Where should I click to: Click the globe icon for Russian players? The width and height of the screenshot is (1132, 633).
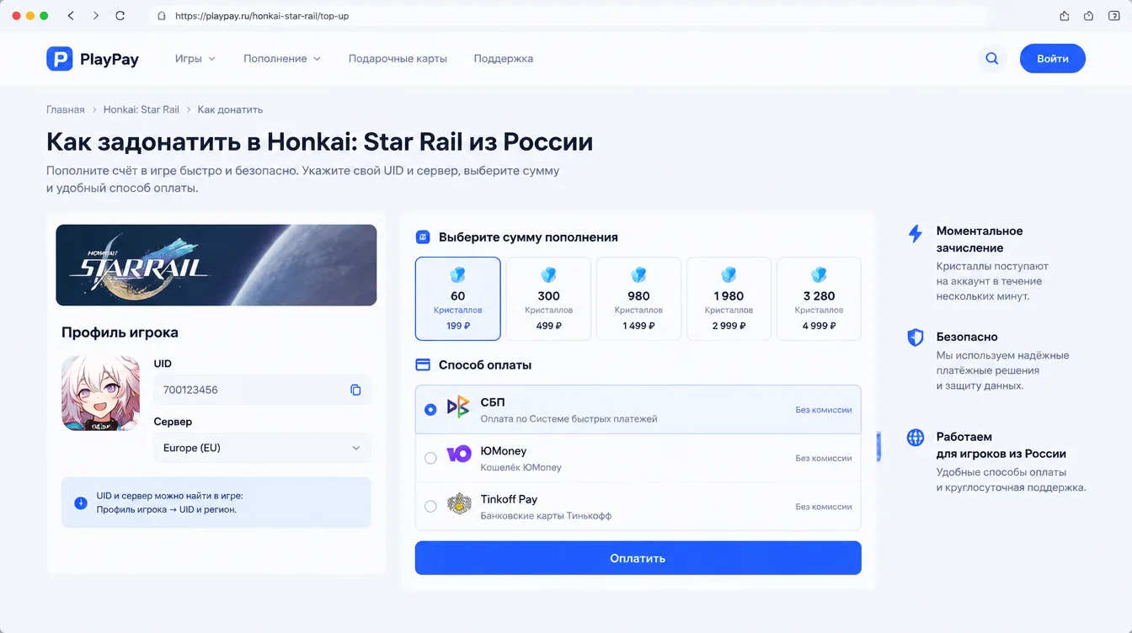click(915, 438)
